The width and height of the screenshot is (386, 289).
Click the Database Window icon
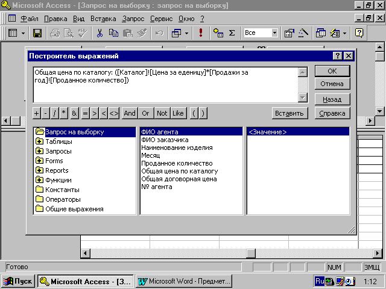click(320, 33)
